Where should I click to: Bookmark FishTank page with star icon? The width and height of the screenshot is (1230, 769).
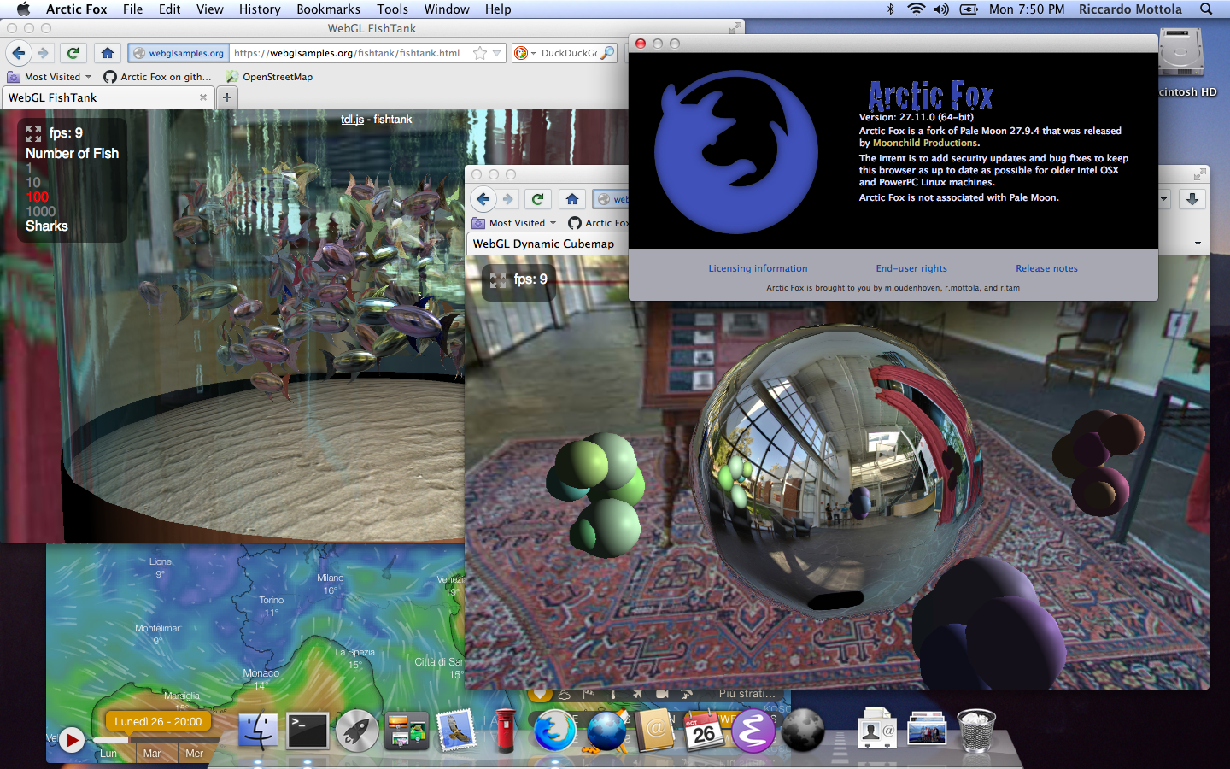coord(480,53)
